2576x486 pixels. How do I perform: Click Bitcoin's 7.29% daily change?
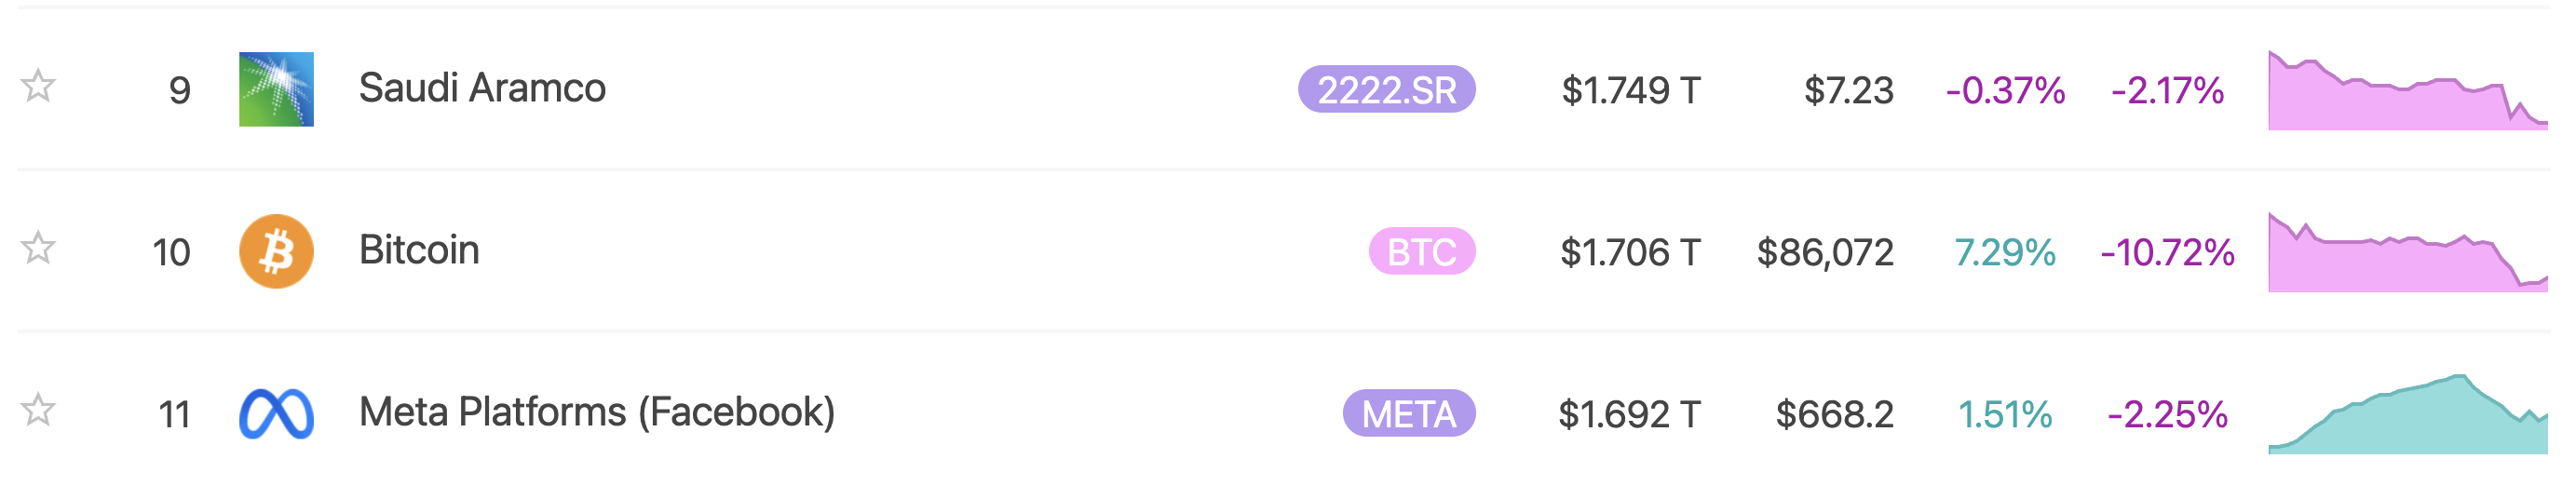(x=2004, y=252)
